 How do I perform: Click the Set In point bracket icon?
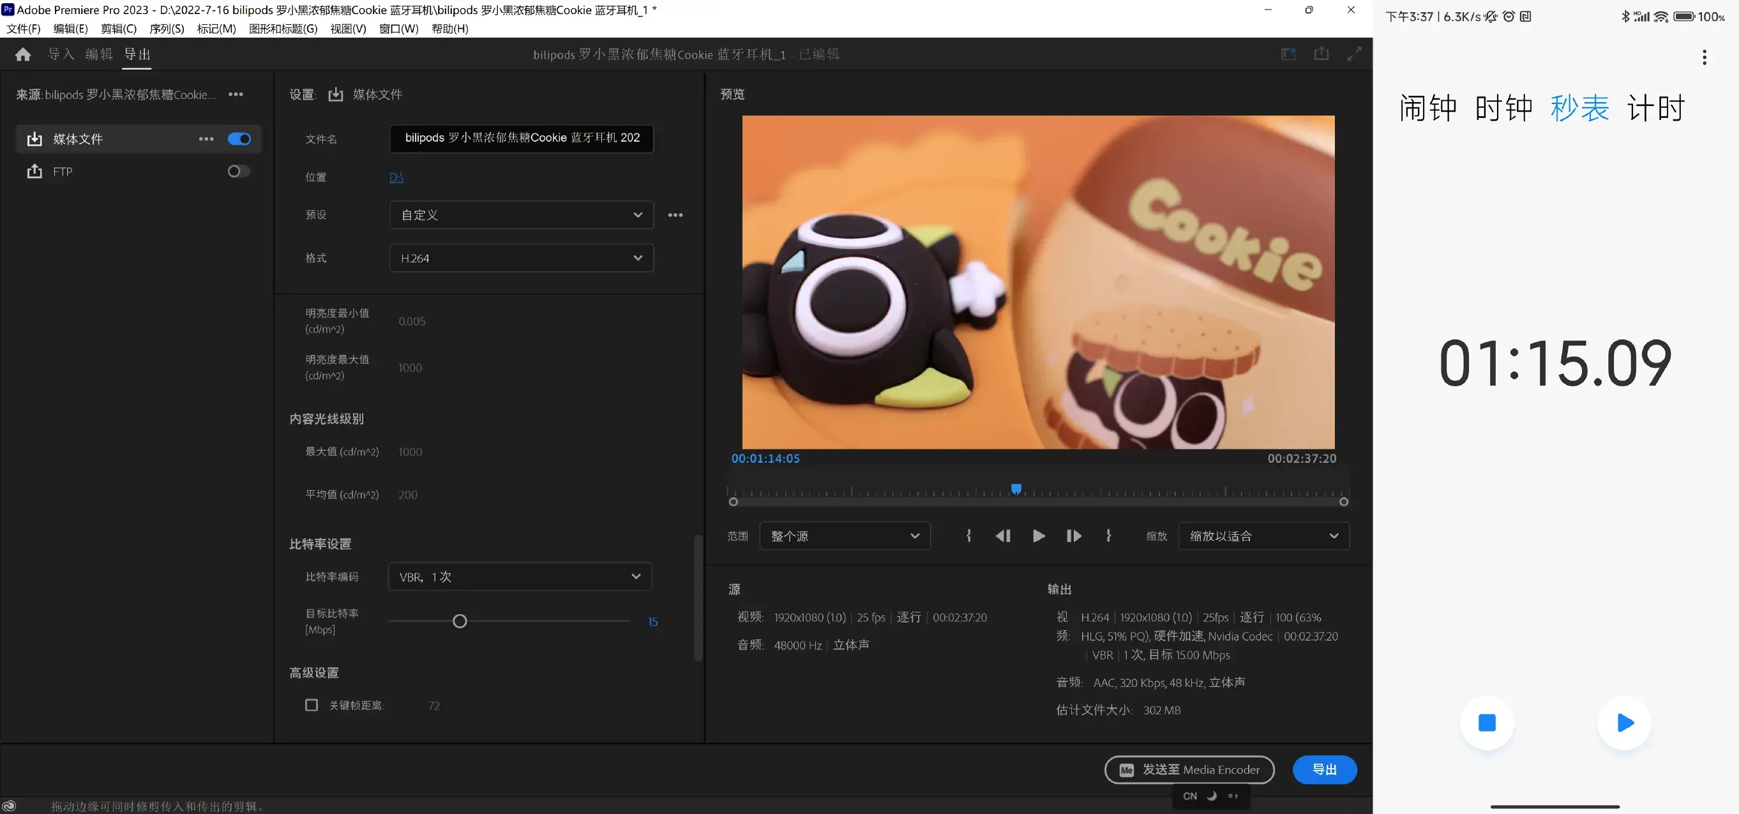click(x=968, y=536)
